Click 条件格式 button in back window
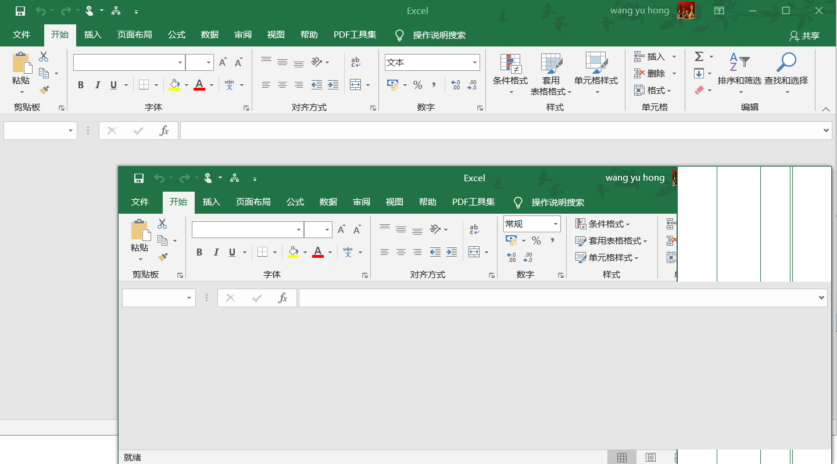This screenshot has width=837, height=464. [510, 73]
